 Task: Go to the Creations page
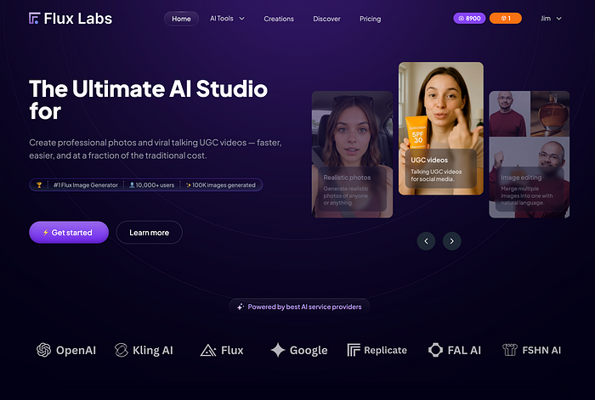279,19
